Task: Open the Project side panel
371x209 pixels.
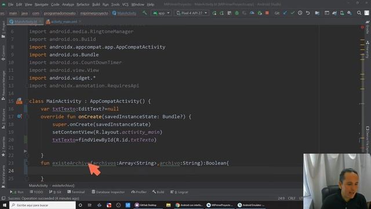Action: (x=3, y=29)
